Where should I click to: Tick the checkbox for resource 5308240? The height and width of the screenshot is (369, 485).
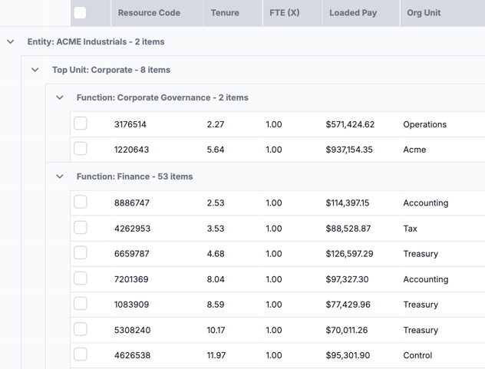tap(81, 329)
